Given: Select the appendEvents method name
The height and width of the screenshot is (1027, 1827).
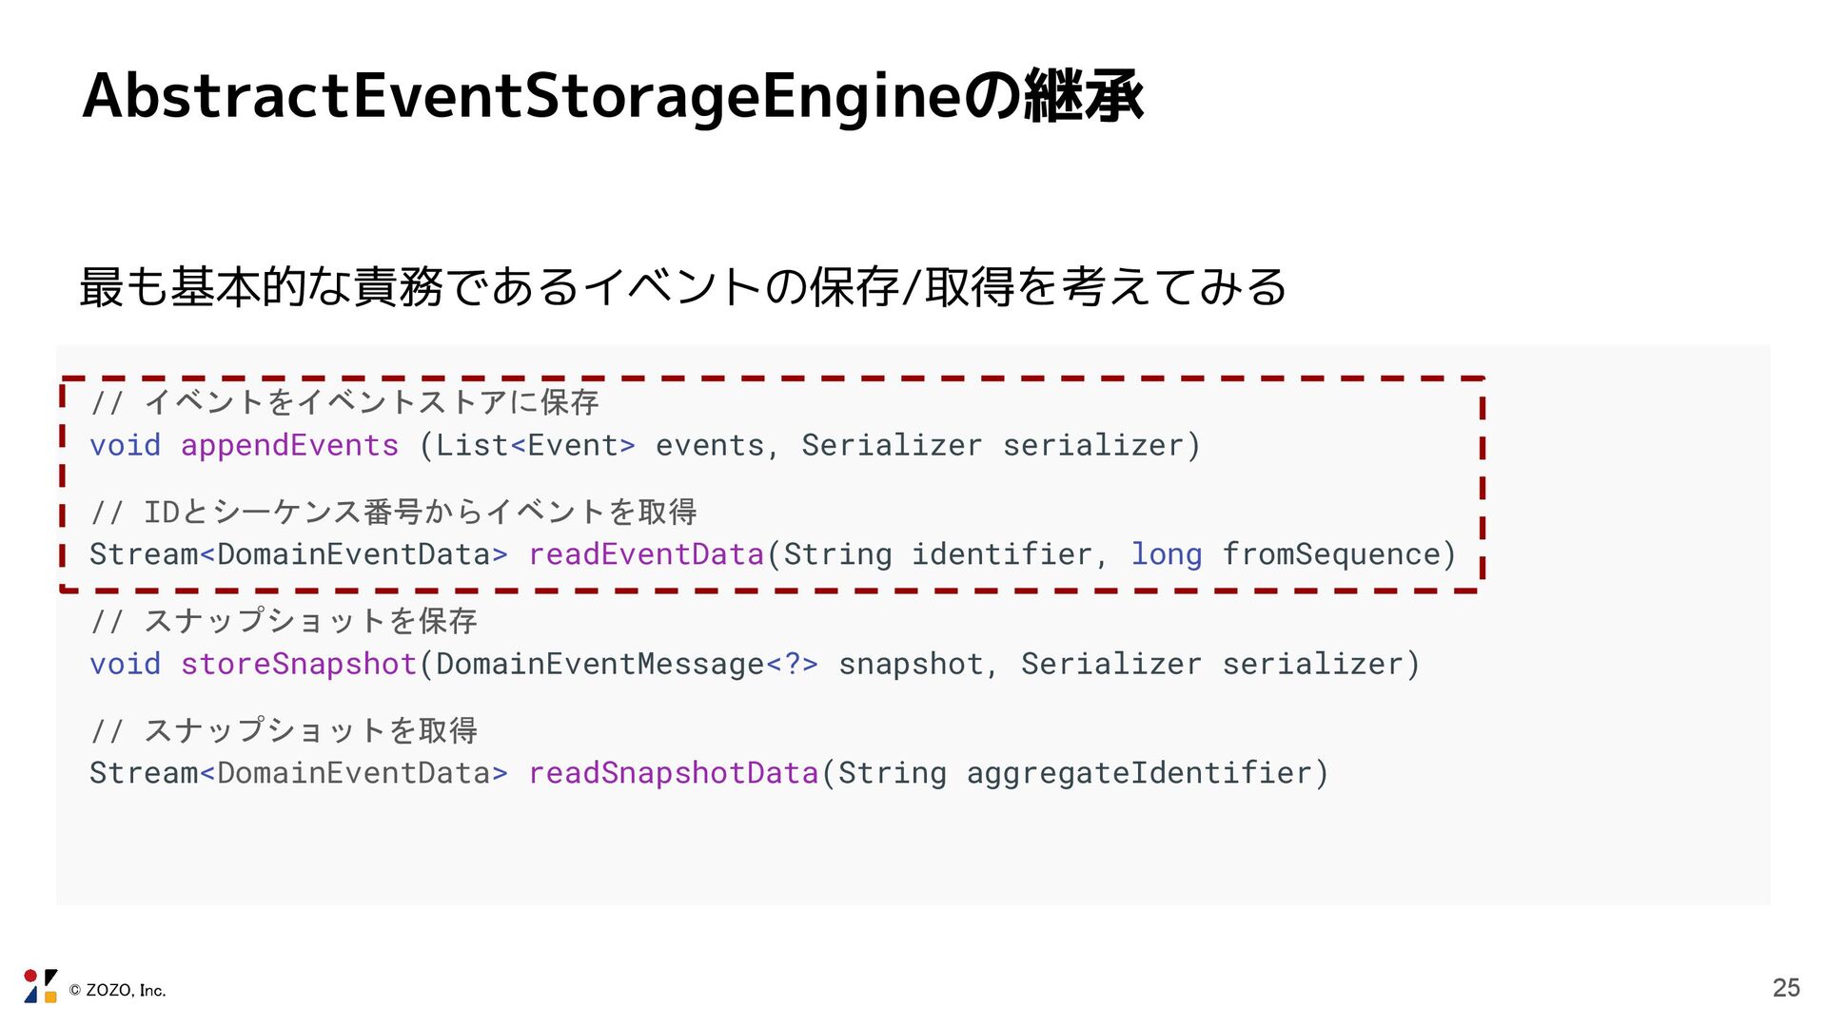Looking at the screenshot, I should click(x=289, y=445).
